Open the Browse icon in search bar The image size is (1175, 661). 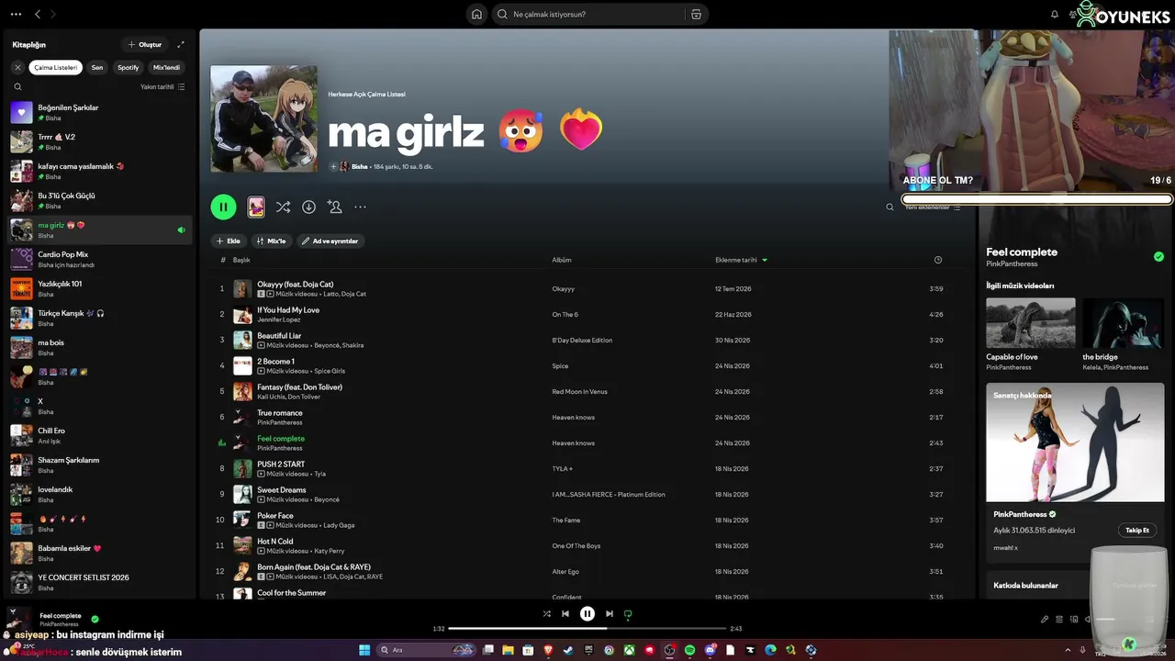(696, 15)
